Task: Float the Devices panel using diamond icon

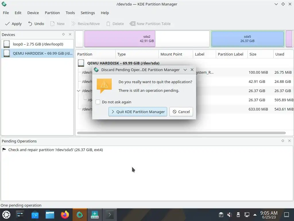Action: [63, 34]
